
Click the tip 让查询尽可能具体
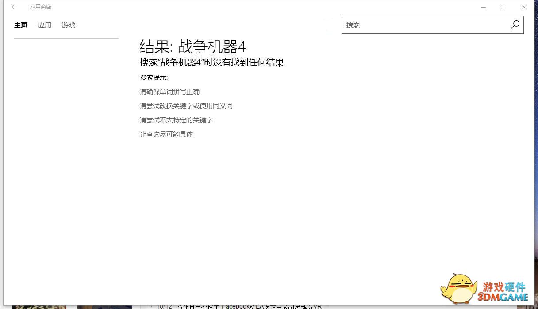click(166, 134)
